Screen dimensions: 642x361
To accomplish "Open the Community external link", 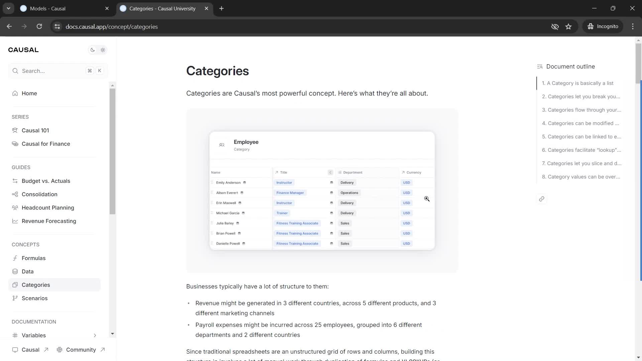I will [x=81, y=350].
